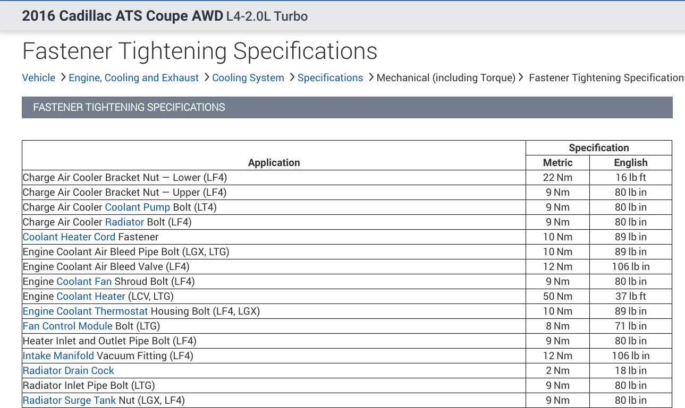Open Engine Coolant Thermostat link
Viewport: 685px width, 408px height.
[85, 311]
